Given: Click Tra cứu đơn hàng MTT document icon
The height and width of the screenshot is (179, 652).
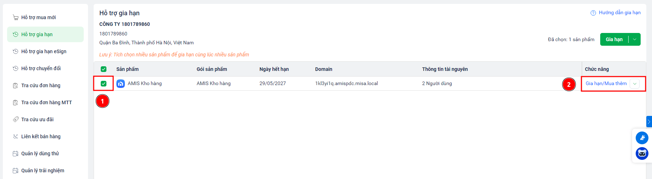Looking at the screenshot, I should pos(16,102).
